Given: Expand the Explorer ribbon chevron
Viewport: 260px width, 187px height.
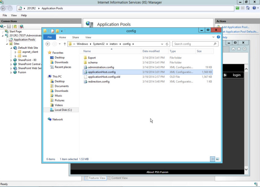Looking at the screenshot, I should tap(213, 37).
